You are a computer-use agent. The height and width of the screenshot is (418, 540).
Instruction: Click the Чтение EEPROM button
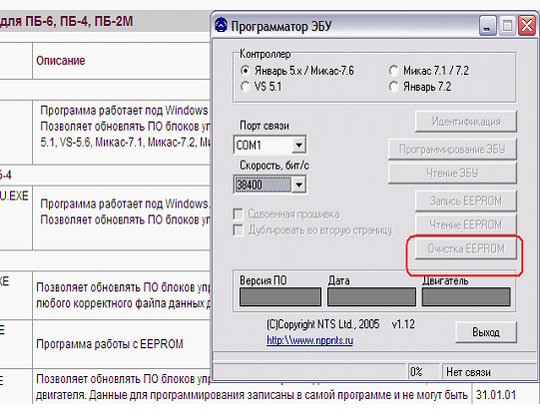(x=466, y=224)
